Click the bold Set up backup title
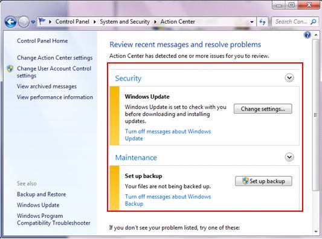This screenshot has height=239, width=322. pyautogui.click(x=144, y=176)
